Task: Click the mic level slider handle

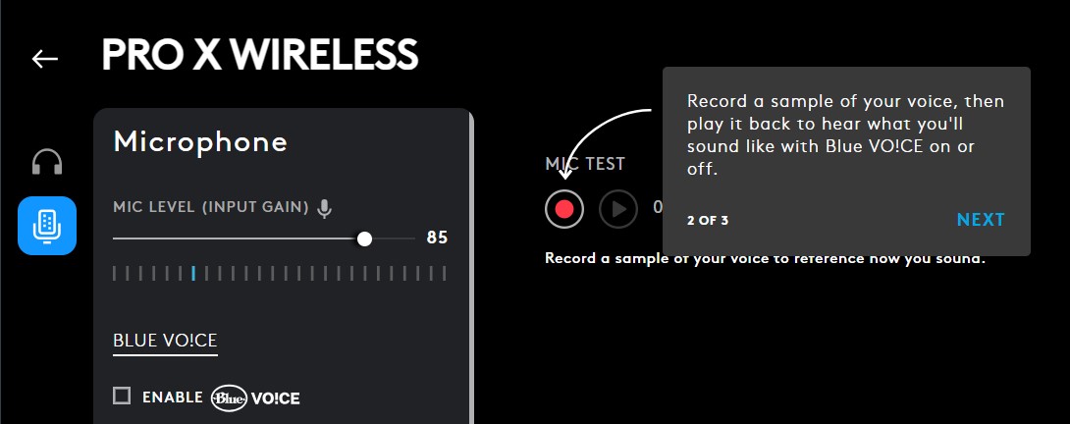Action: point(364,238)
